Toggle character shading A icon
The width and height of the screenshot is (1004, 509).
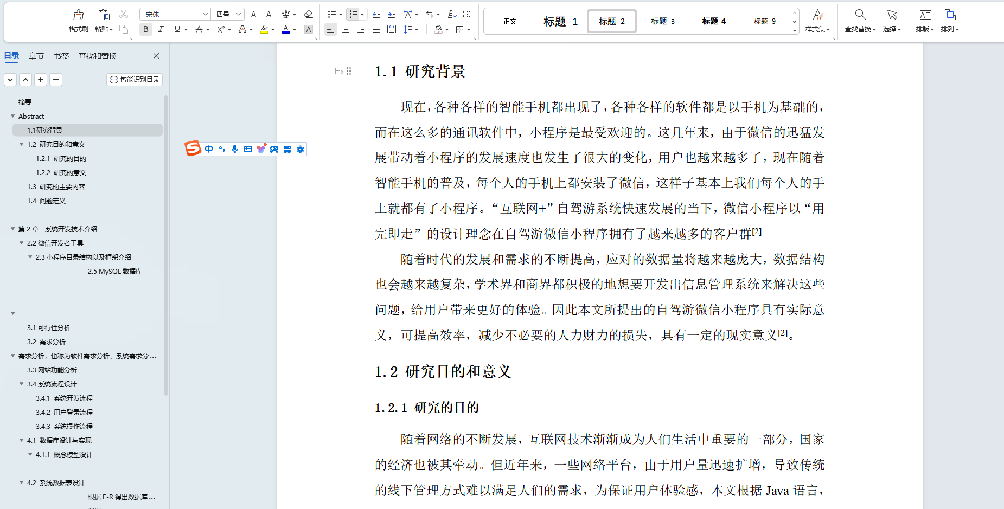point(309,29)
